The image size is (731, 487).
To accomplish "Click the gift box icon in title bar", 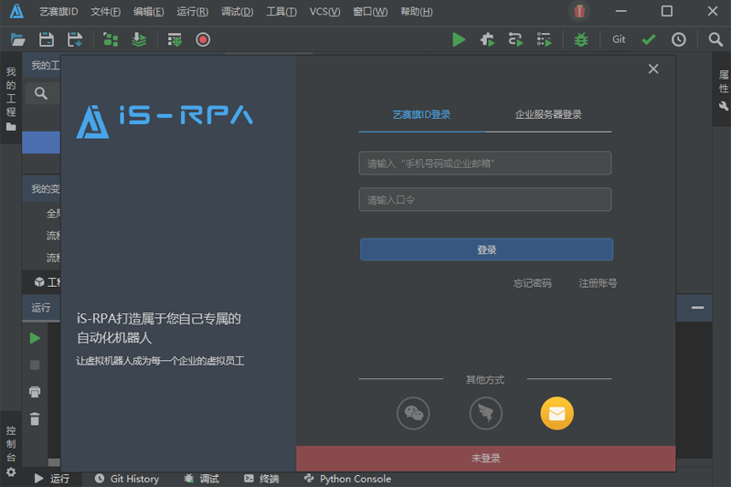I will pos(579,11).
